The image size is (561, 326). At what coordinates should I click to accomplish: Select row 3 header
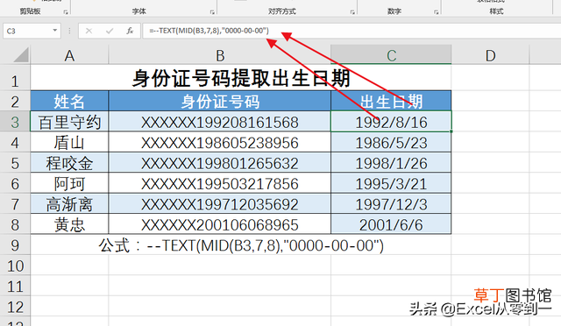15,122
